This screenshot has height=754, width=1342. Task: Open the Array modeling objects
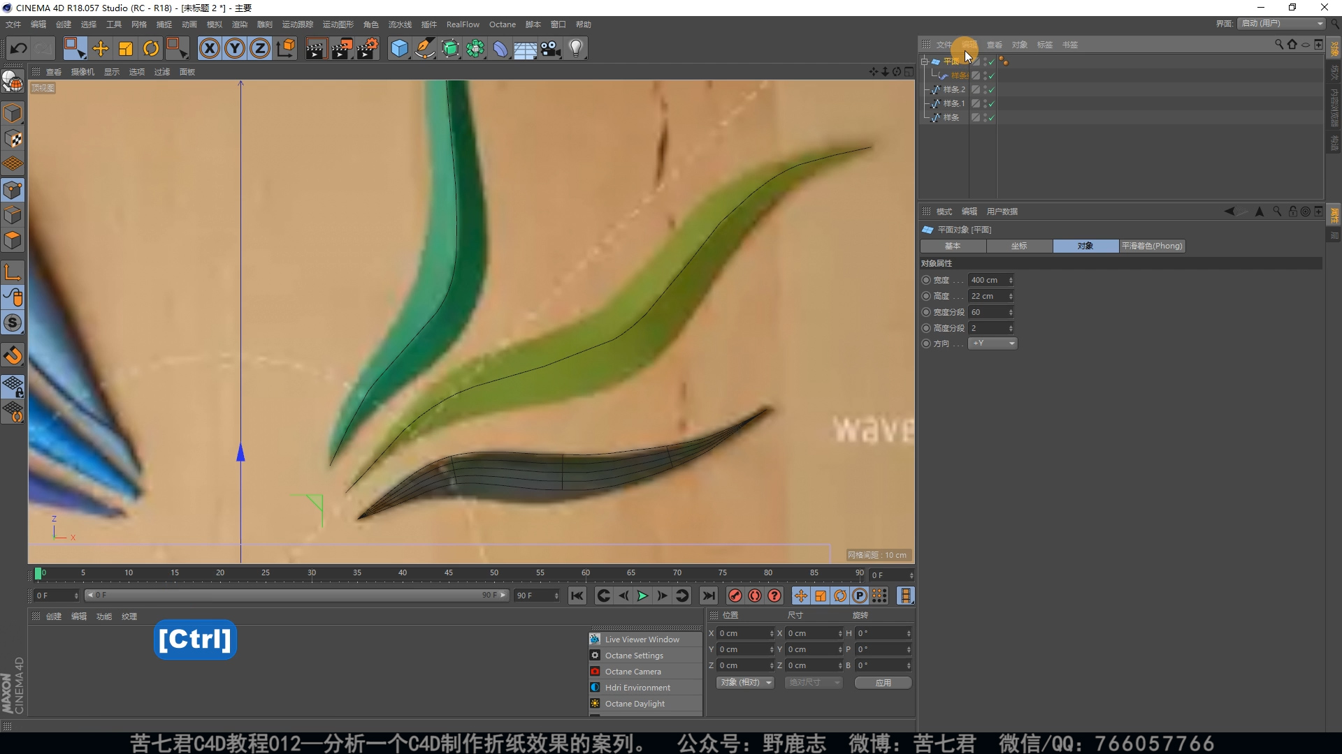[x=475, y=48]
